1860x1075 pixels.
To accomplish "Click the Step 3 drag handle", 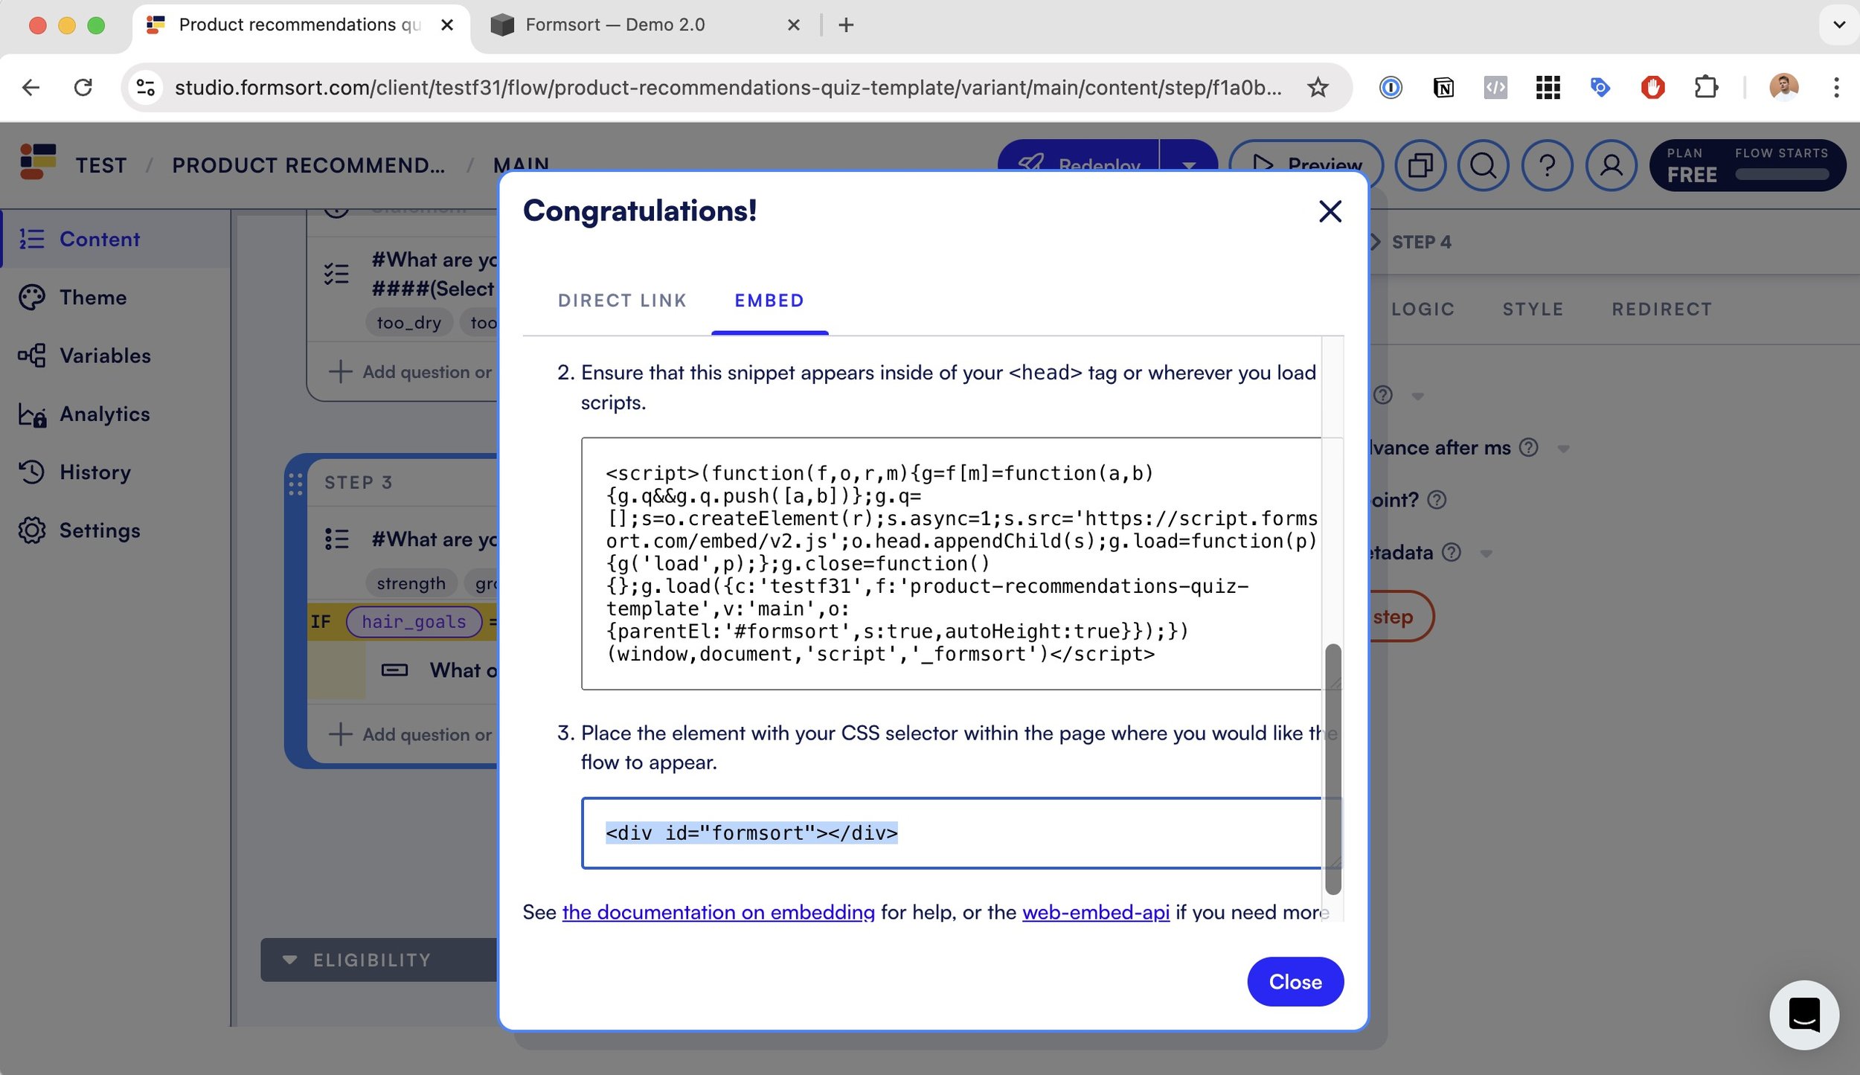I will pos(295,484).
